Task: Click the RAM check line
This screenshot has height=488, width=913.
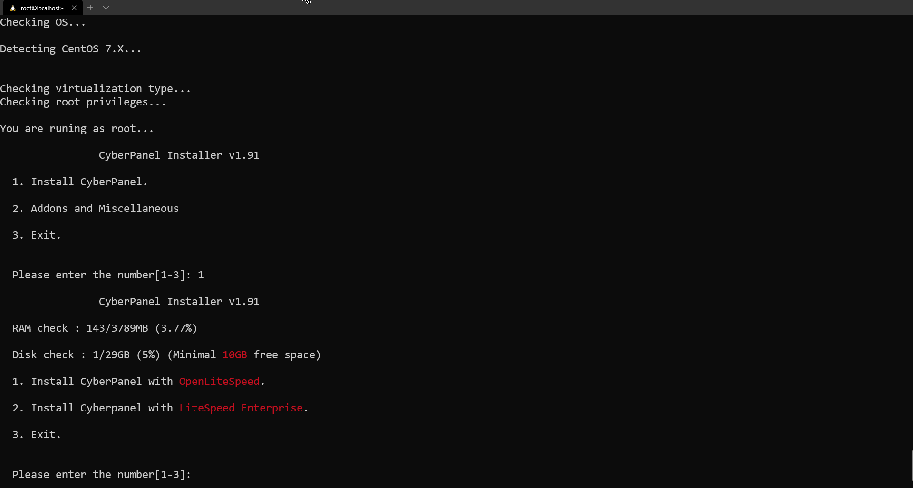Action: point(105,328)
